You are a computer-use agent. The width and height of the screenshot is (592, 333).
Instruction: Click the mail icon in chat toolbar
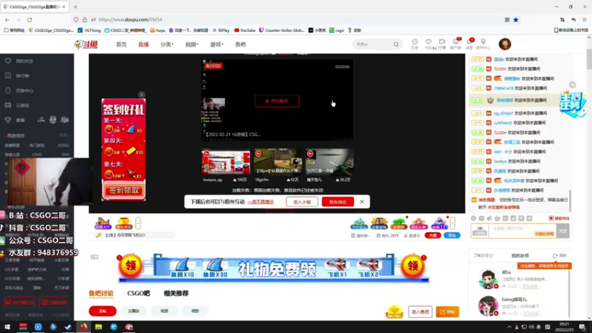coord(482,218)
